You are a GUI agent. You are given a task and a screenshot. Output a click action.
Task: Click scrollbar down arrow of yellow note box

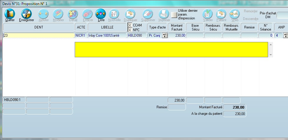coord(270,55)
